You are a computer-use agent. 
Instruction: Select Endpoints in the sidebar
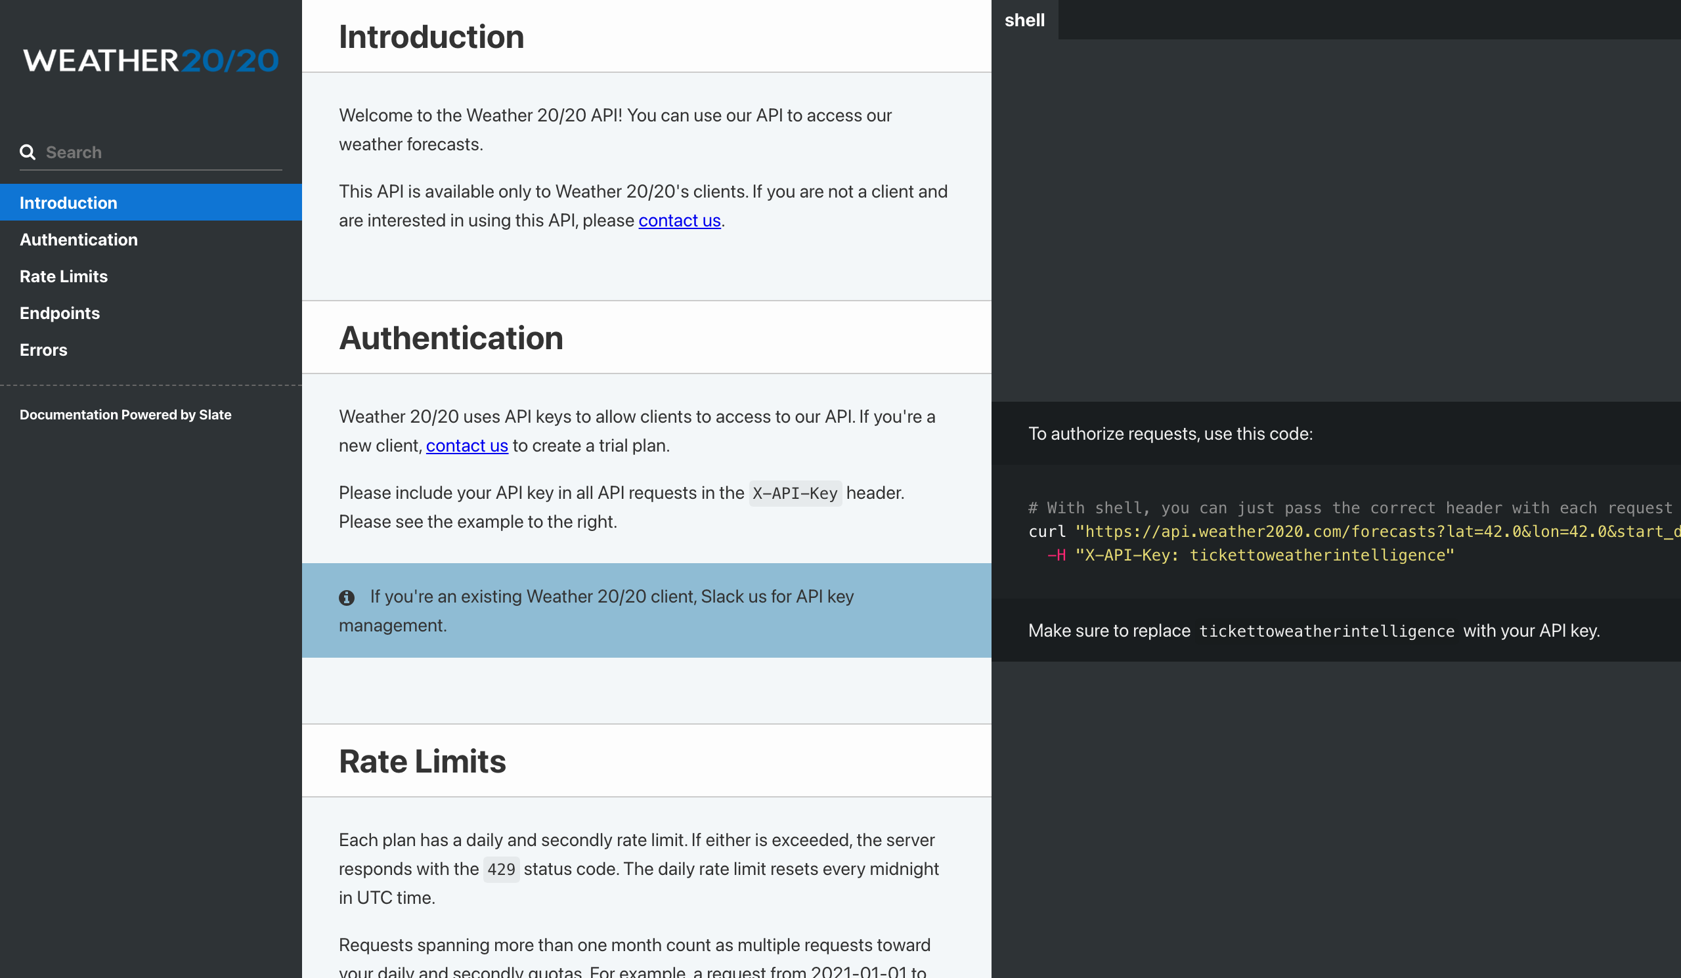[151, 312]
